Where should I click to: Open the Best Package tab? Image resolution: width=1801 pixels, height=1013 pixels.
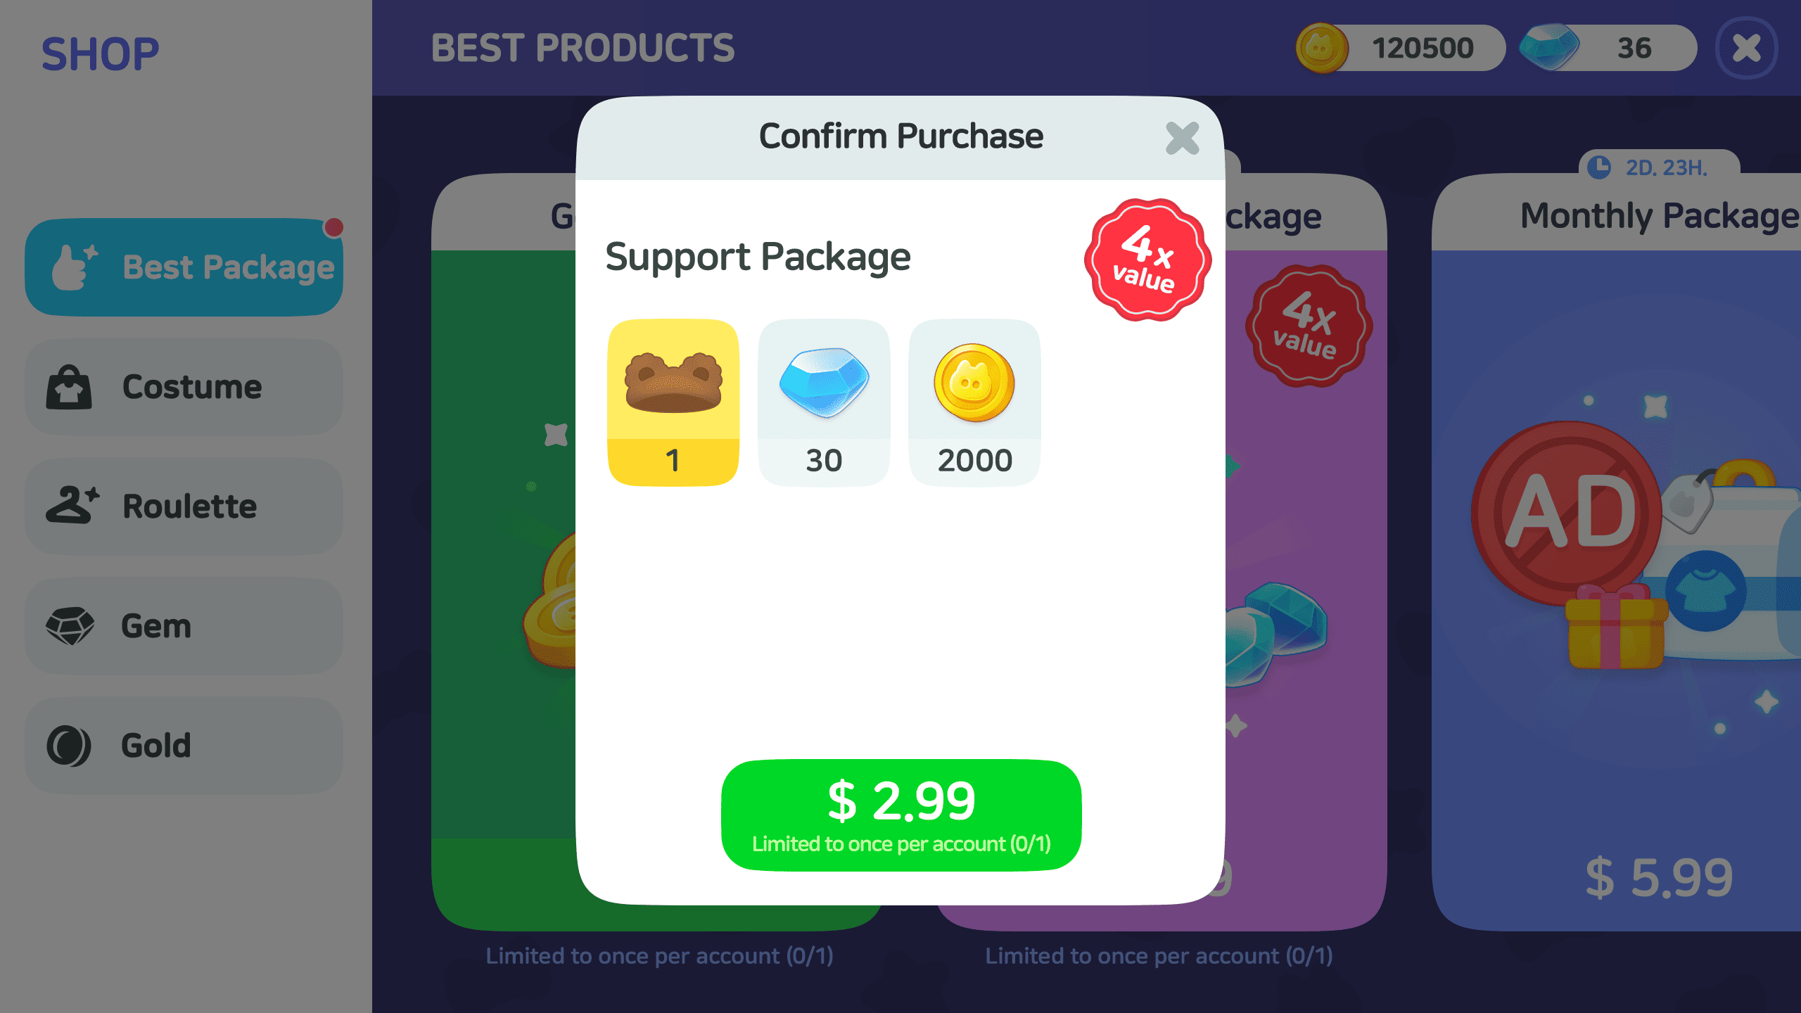[x=184, y=267]
